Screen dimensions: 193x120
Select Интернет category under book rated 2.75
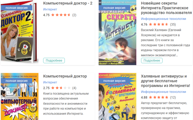(x=50, y=82)
